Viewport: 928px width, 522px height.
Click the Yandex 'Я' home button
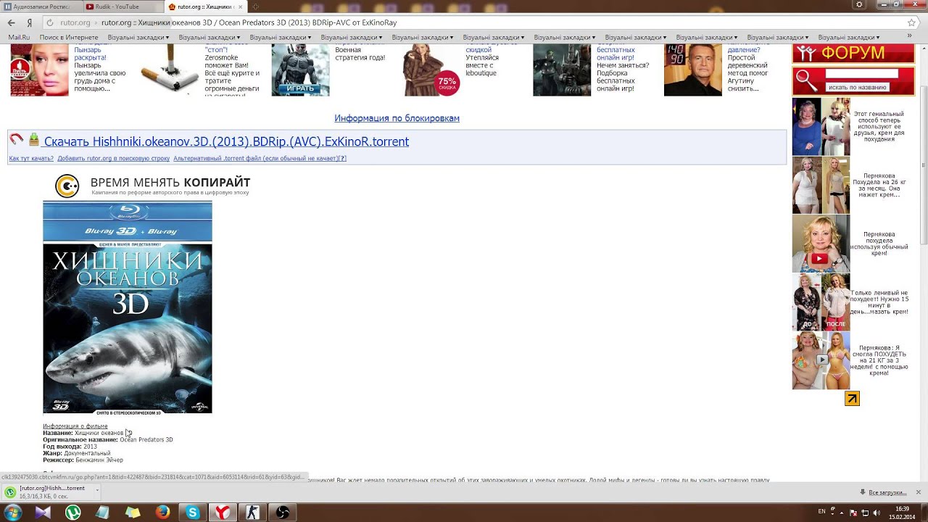click(x=29, y=22)
